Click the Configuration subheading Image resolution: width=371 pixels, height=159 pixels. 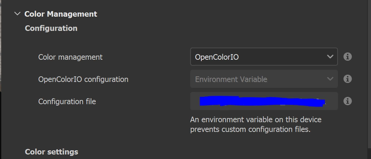(51, 28)
